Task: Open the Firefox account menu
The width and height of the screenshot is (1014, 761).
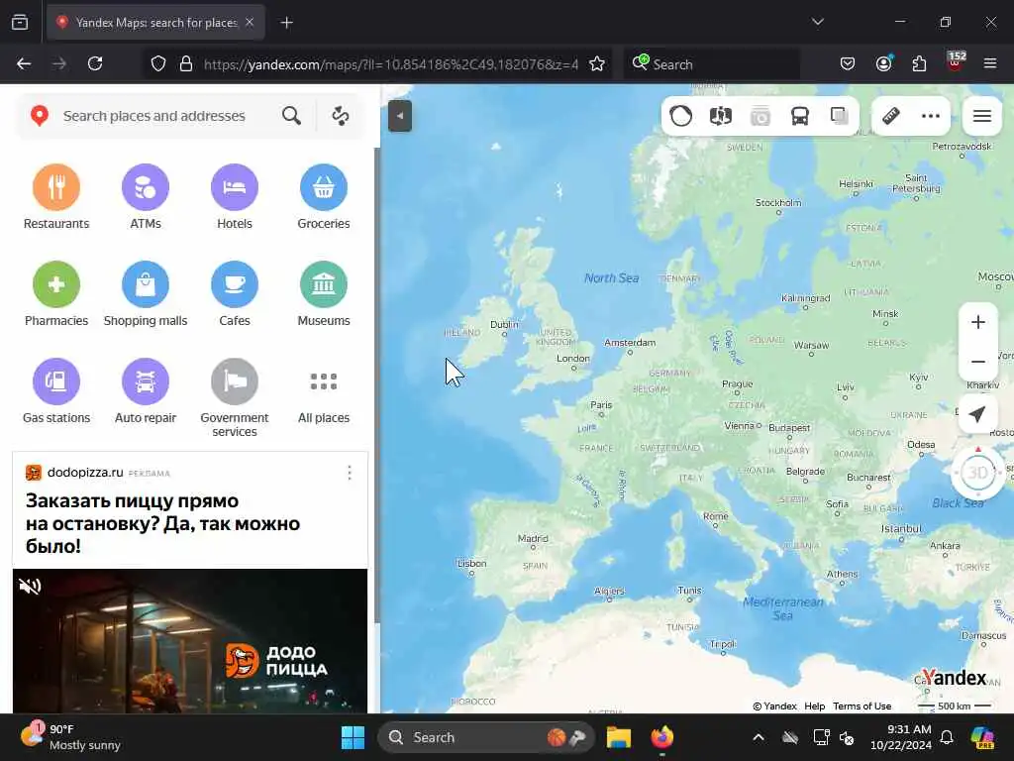Action: (x=883, y=64)
